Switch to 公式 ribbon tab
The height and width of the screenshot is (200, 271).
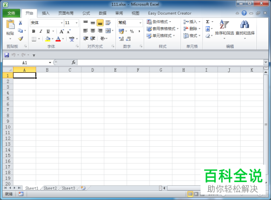pyautogui.click(x=86, y=13)
